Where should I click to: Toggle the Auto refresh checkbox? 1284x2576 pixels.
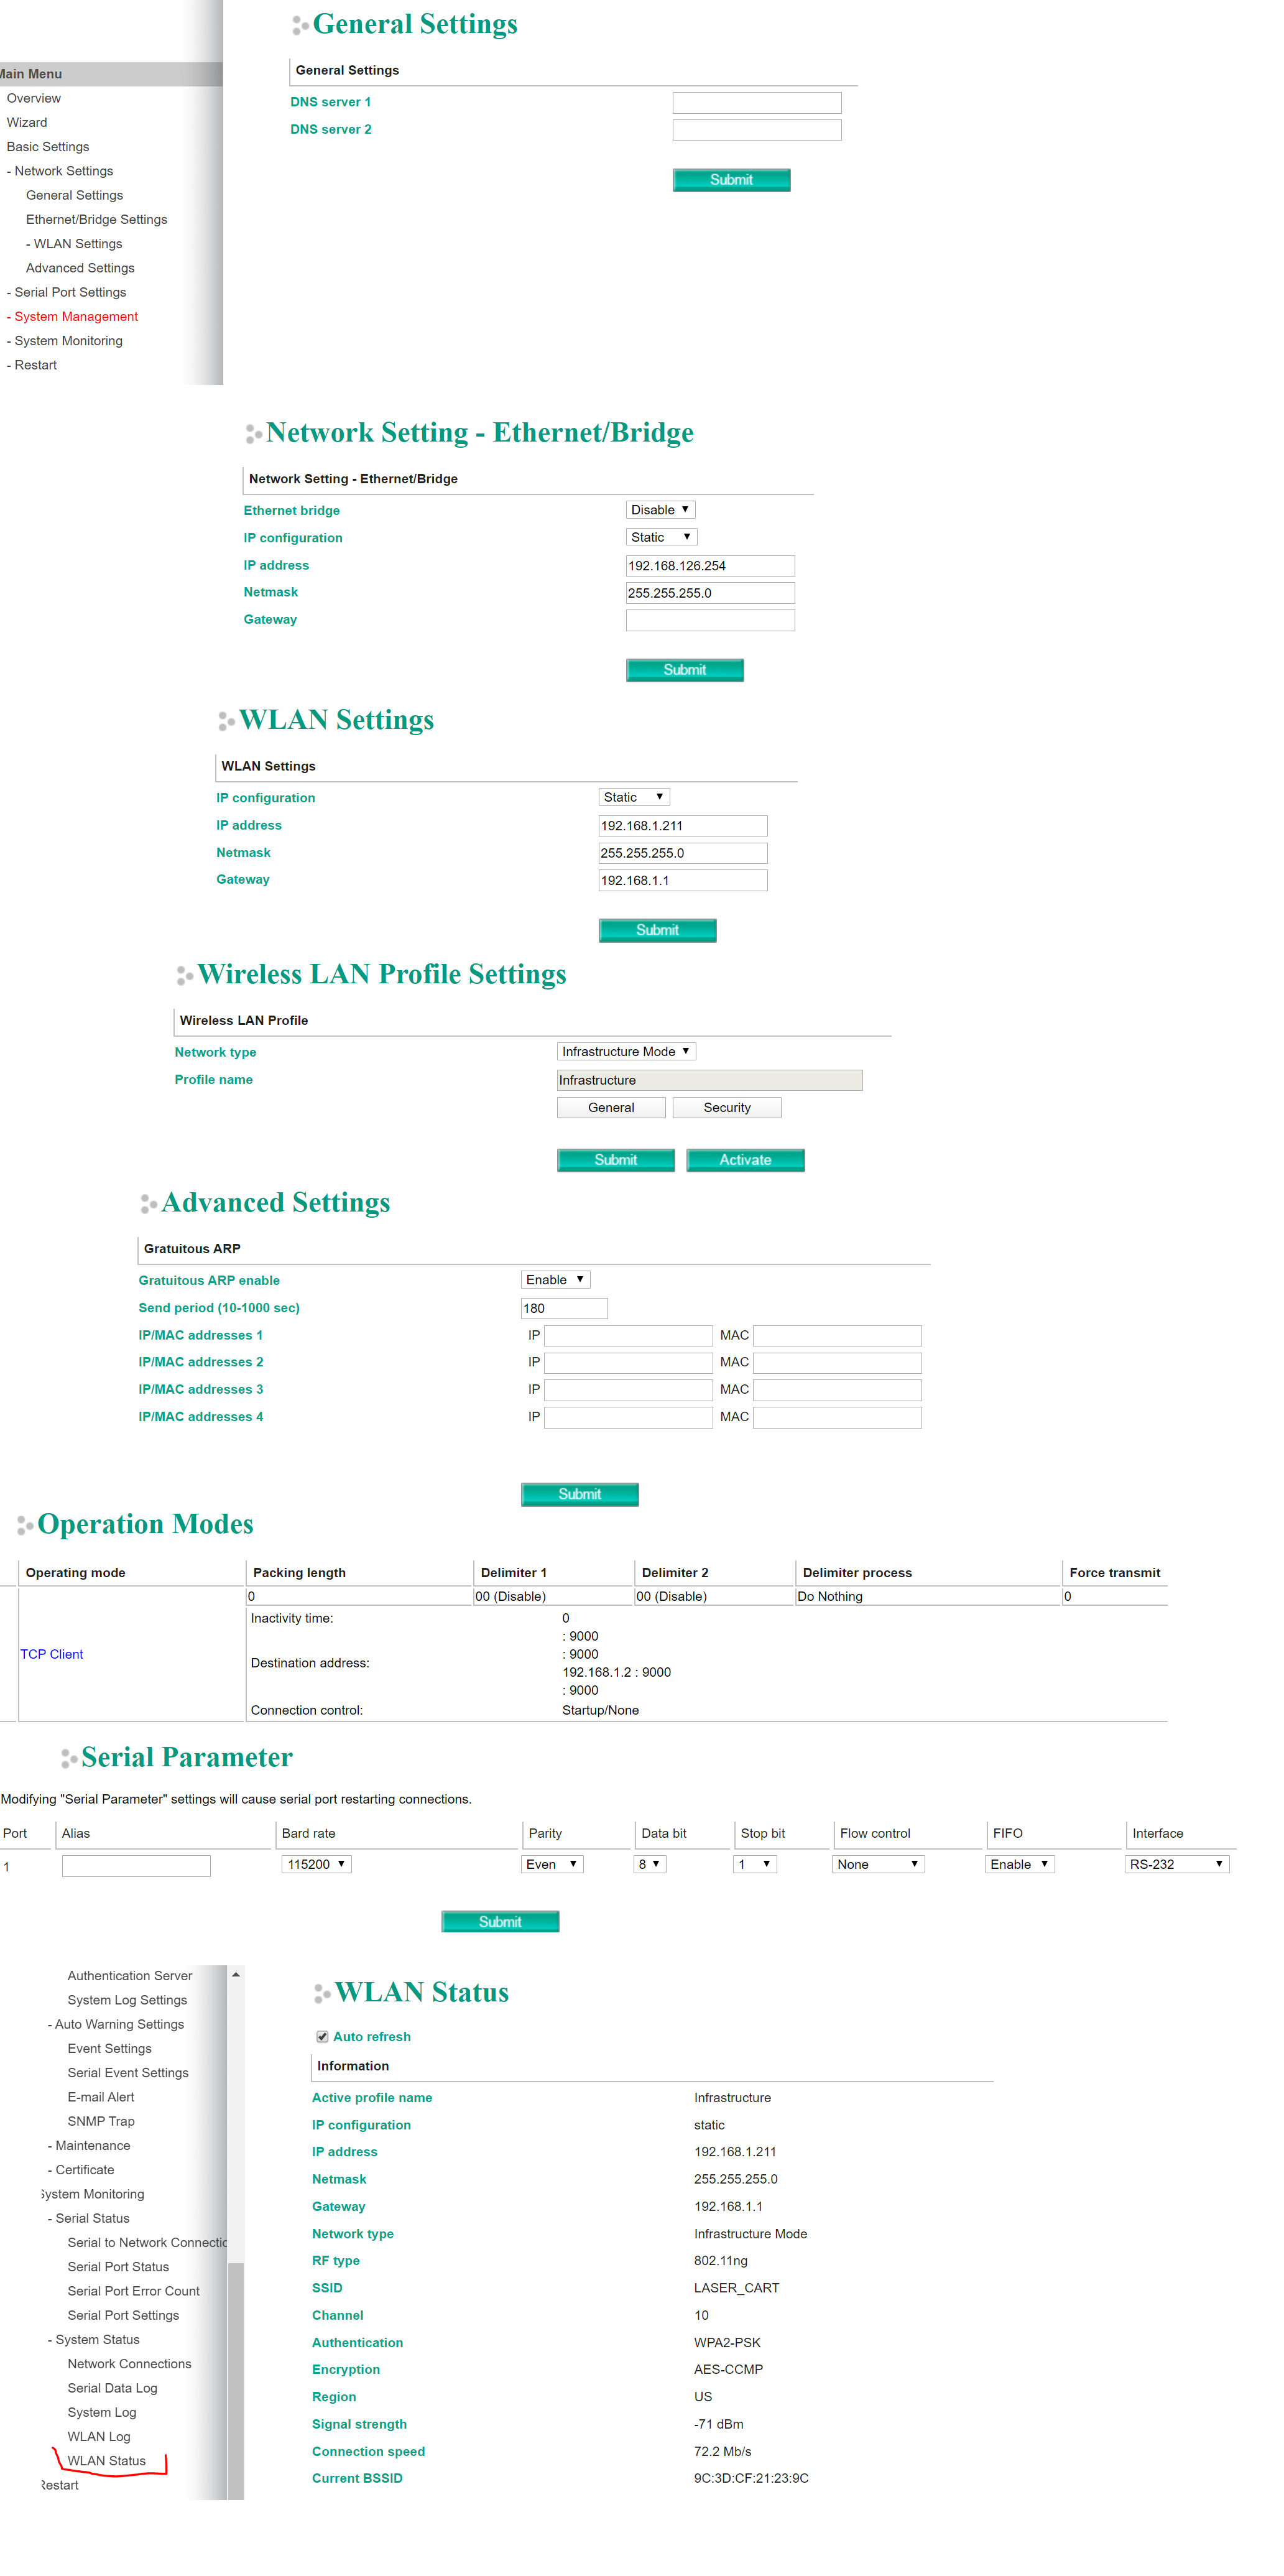(x=322, y=2036)
